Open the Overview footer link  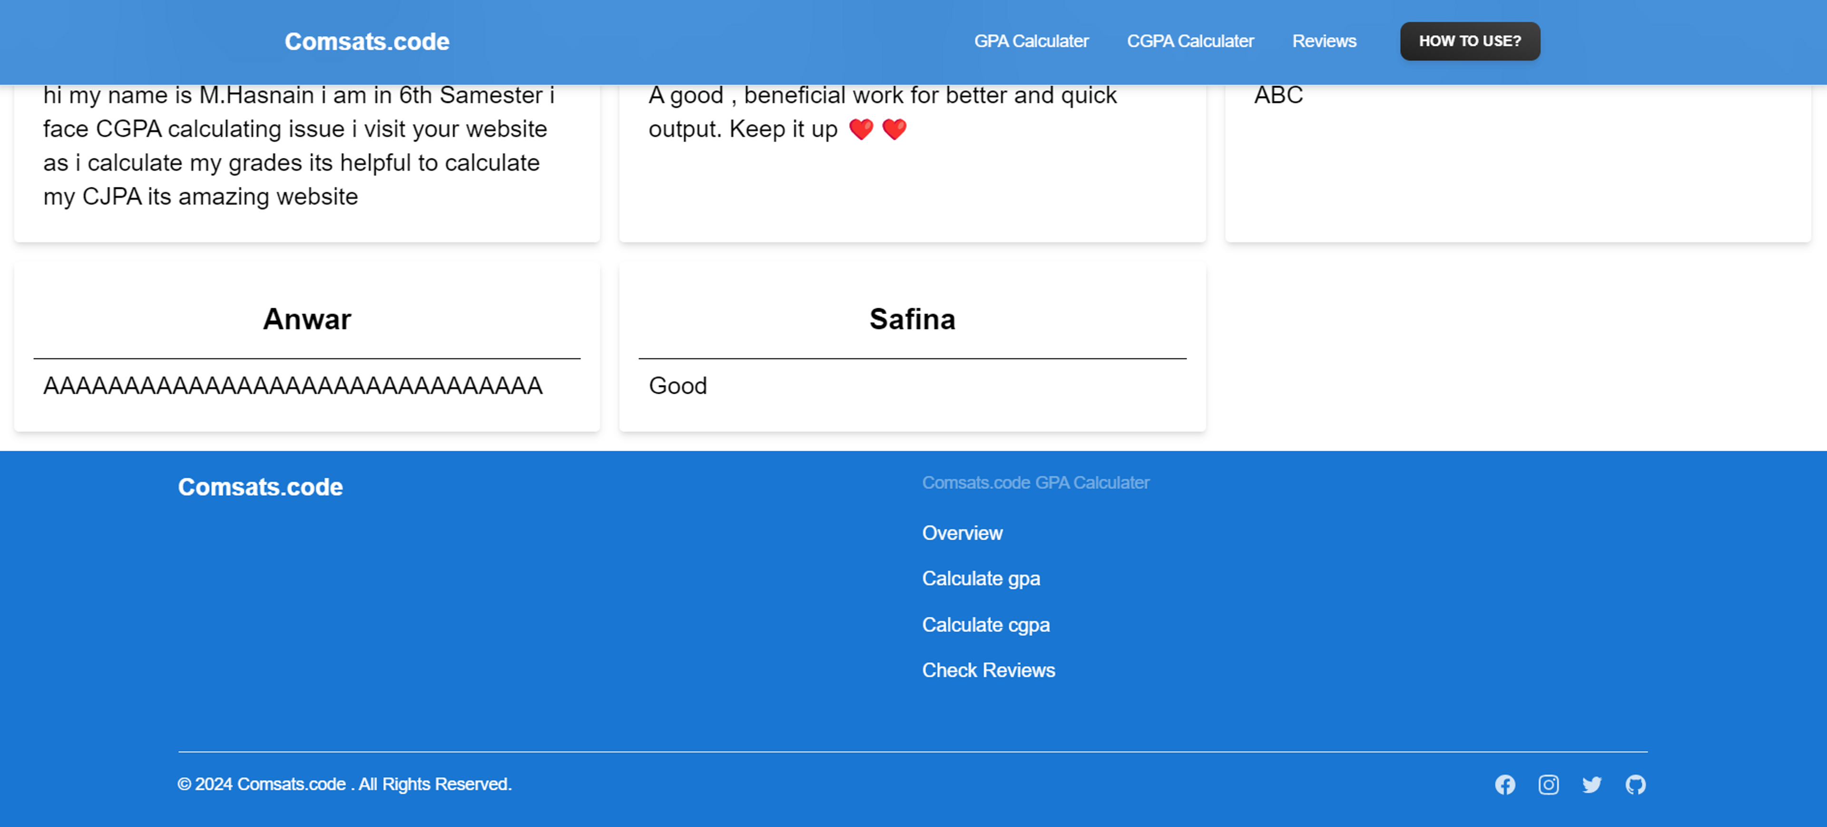click(x=962, y=533)
